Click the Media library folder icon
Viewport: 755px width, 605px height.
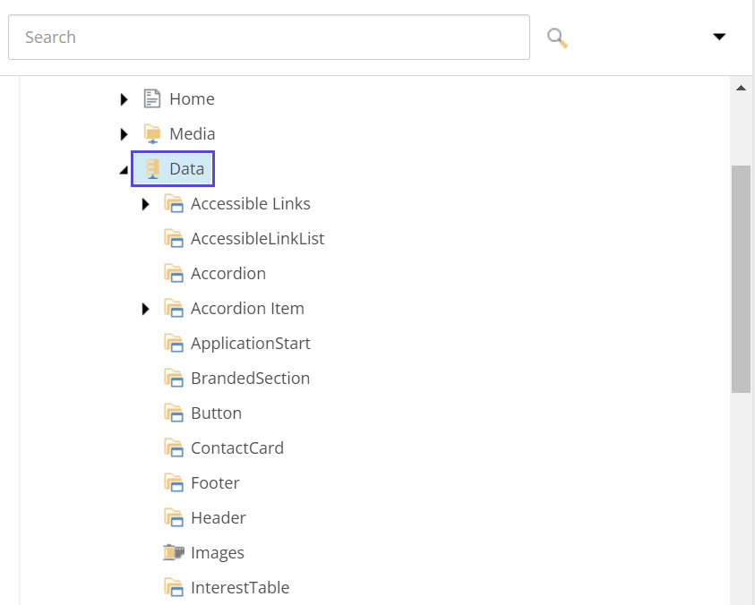152,134
